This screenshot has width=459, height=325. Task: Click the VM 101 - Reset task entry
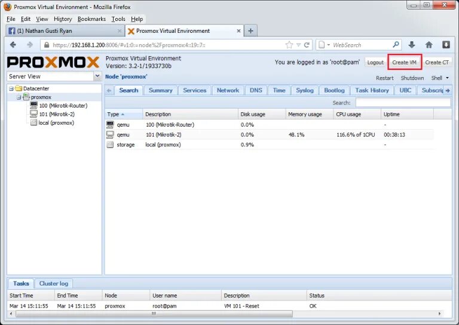coord(241,306)
